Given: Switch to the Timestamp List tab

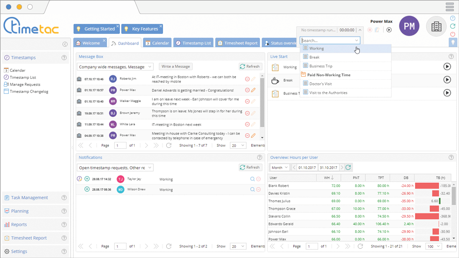Looking at the screenshot, I should point(193,43).
